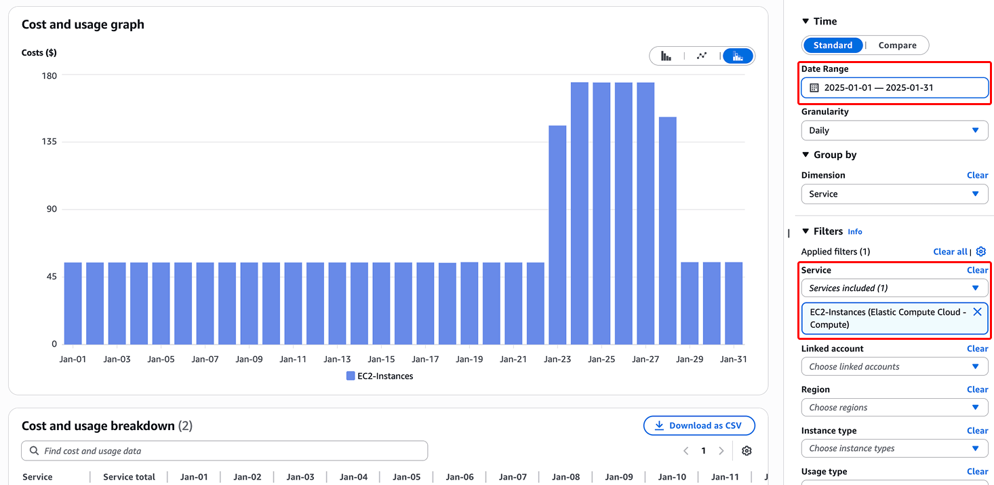Click the EC2-Instances legend color swatch
The width and height of the screenshot is (994, 485).
coord(351,376)
